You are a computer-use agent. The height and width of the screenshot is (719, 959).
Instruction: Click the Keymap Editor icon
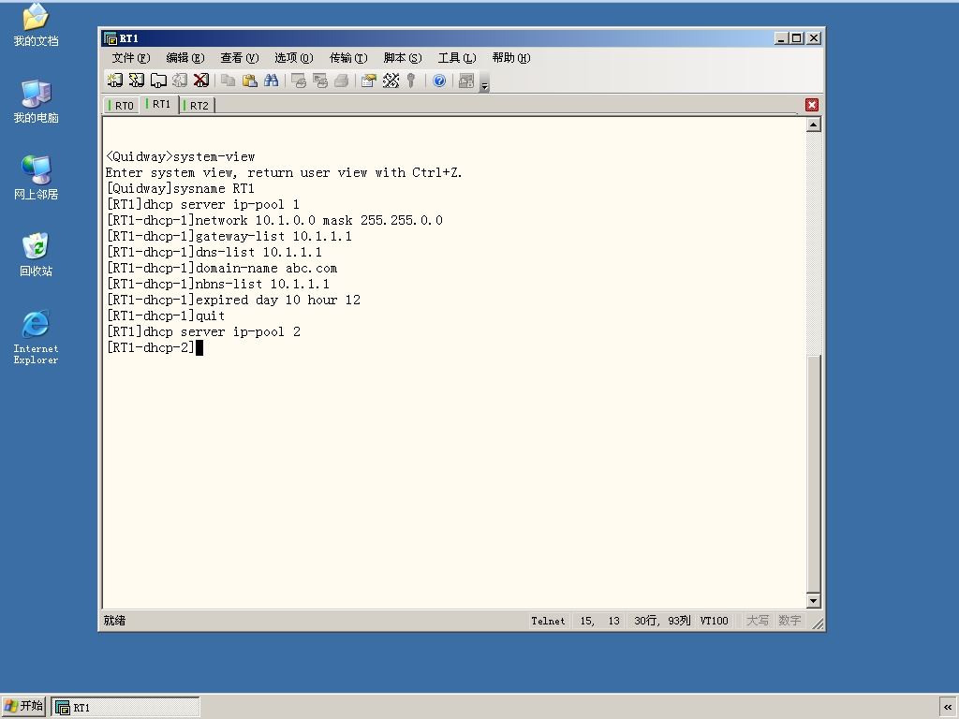pos(391,81)
